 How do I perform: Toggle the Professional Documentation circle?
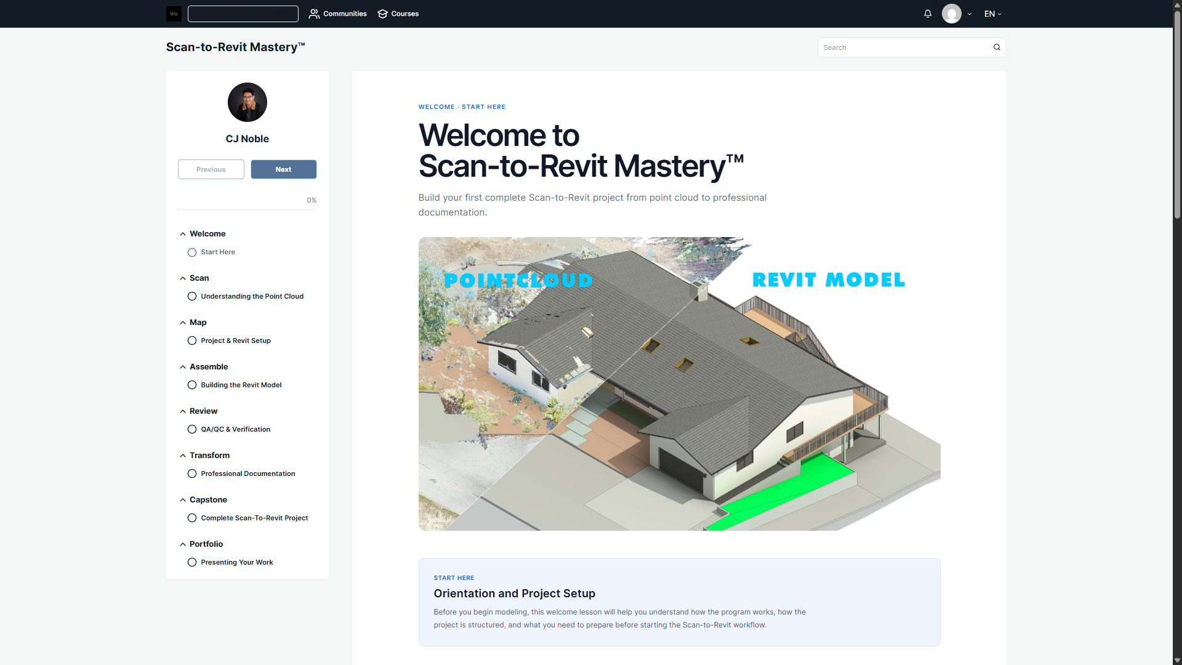click(x=192, y=474)
